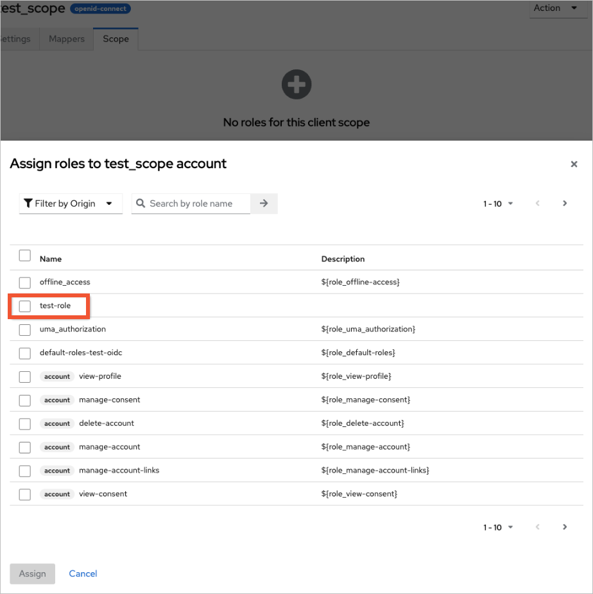Check the test-role checkbox
Image resolution: width=593 pixels, height=594 pixels.
pyautogui.click(x=25, y=306)
